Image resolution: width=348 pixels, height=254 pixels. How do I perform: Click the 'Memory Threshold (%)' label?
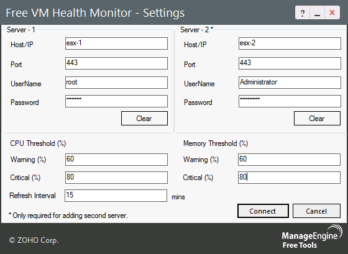[216, 143]
